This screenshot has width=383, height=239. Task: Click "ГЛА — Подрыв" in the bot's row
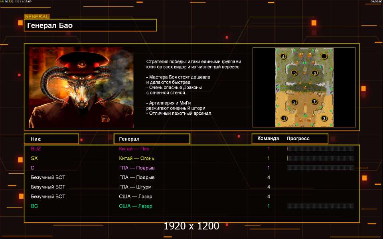(137, 177)
